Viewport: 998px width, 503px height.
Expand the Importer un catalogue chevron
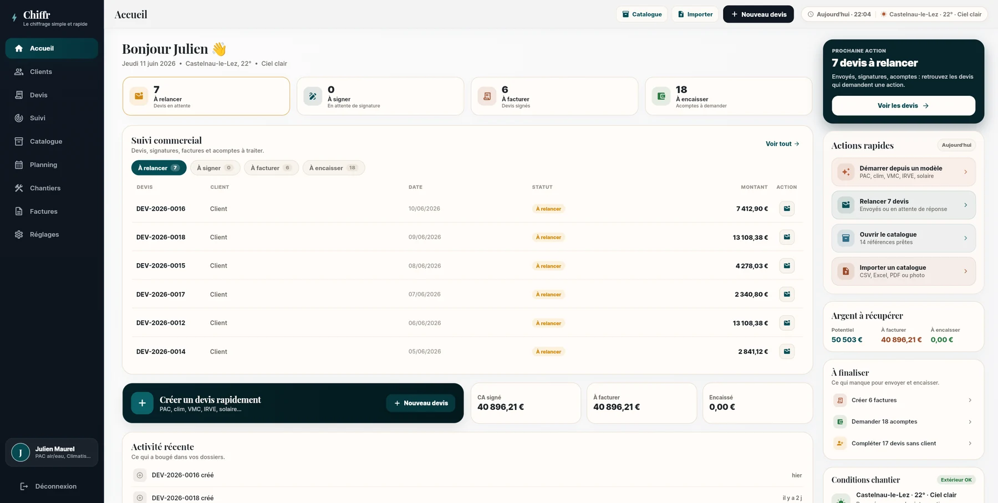coord(965,271)
